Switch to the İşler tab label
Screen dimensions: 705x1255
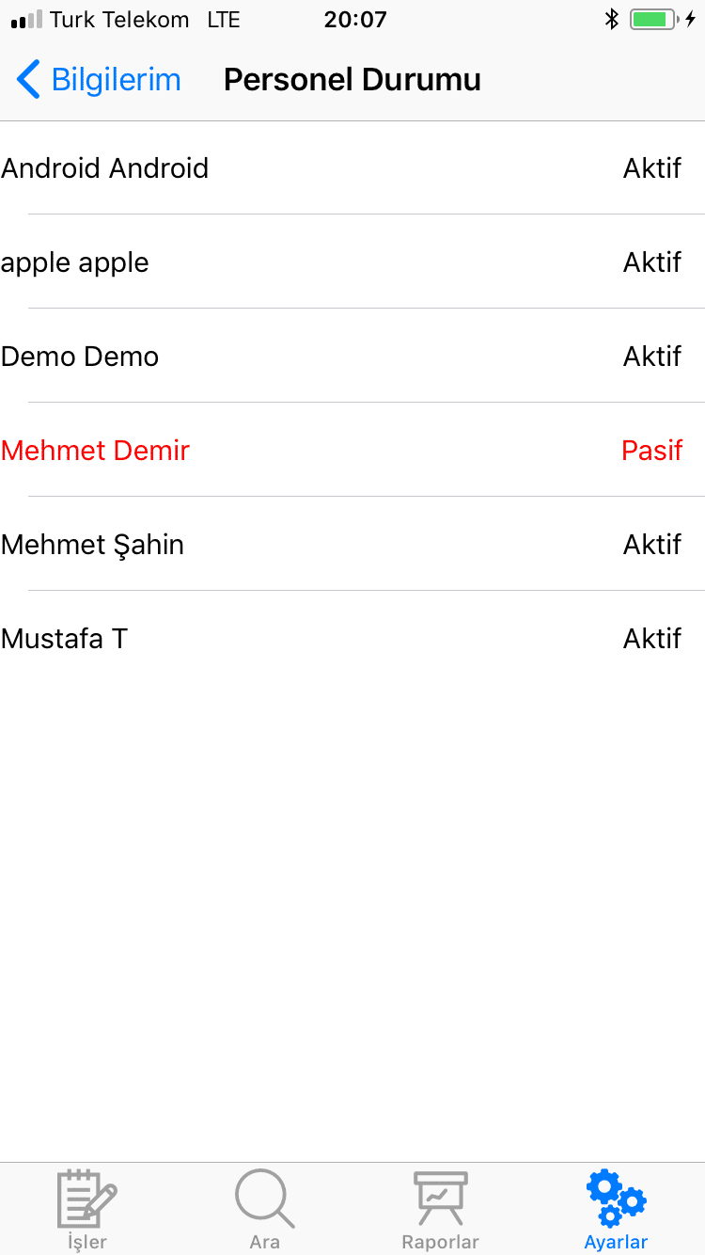click(x=87, y=1242)
